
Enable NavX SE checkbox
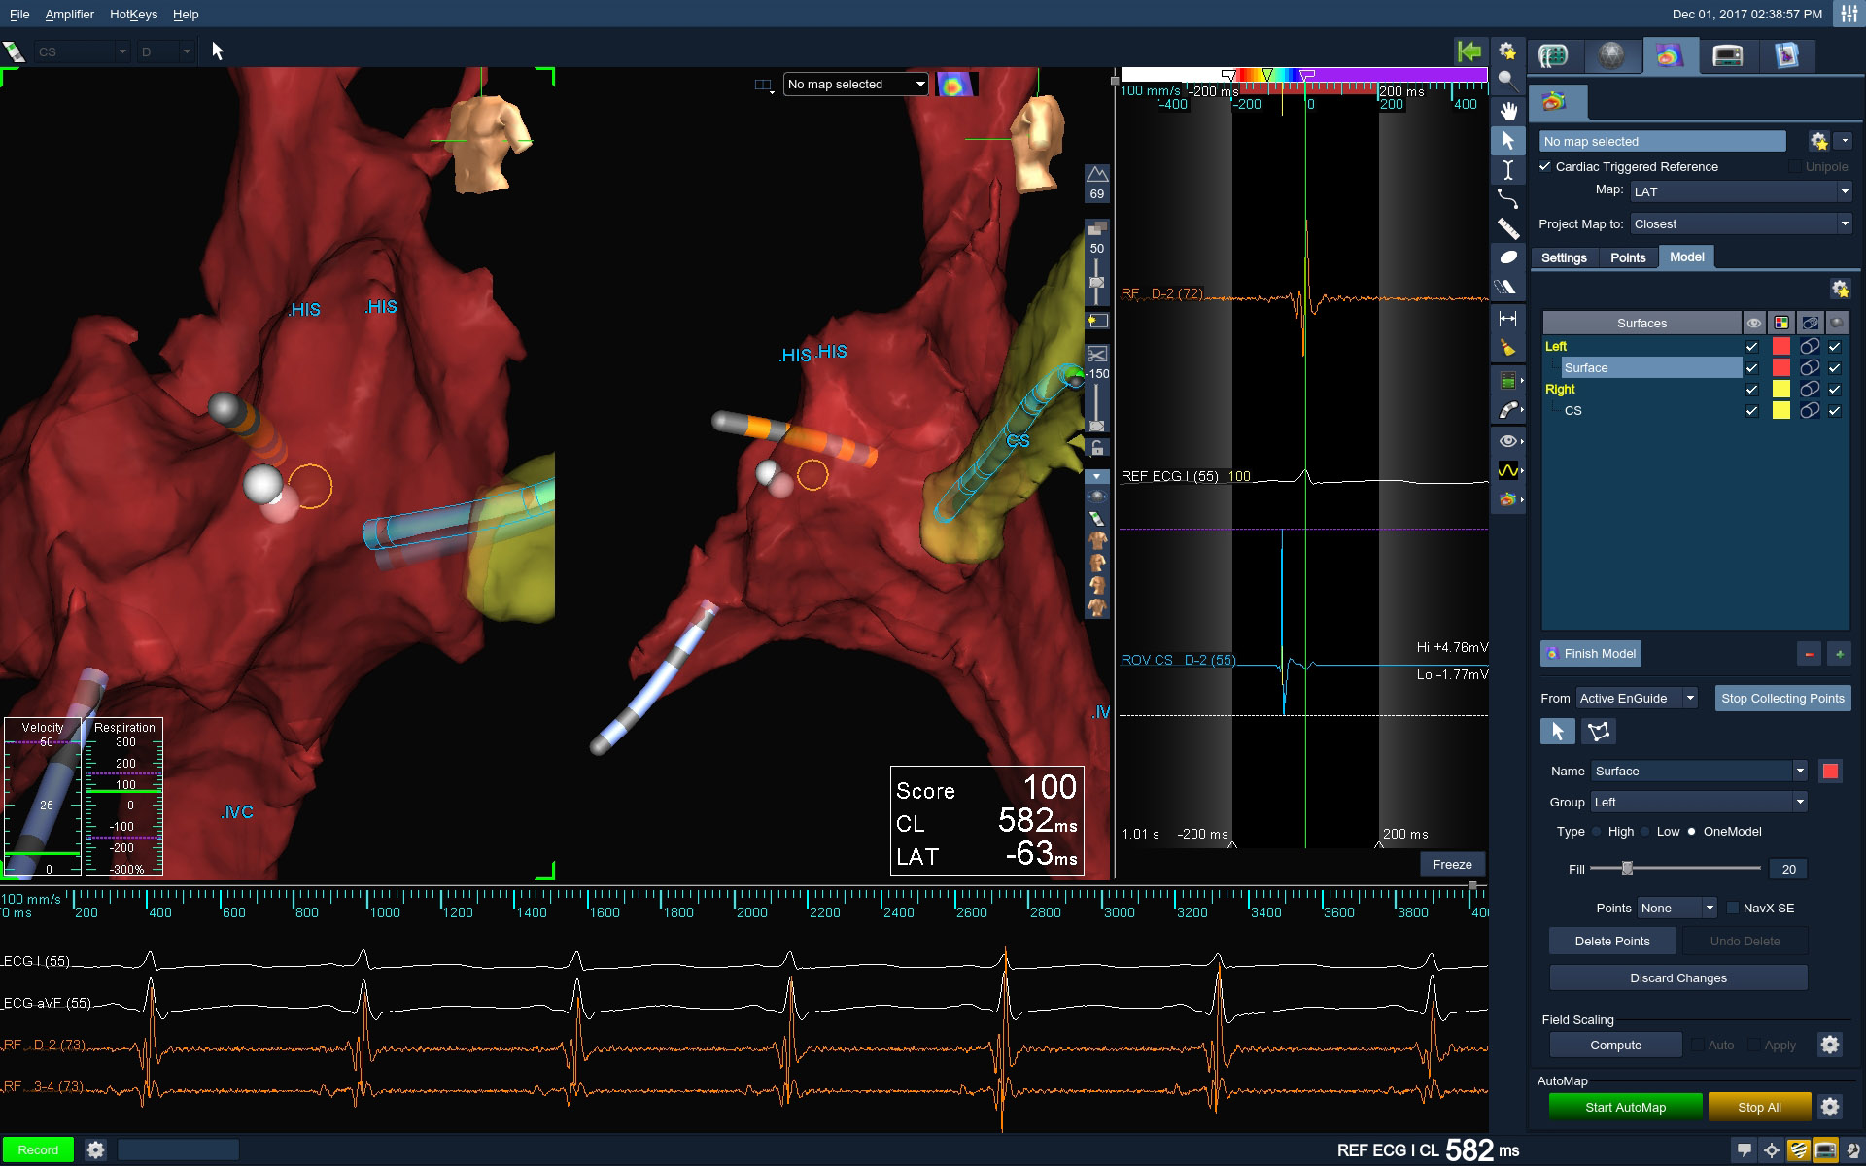click(1732, 909)
